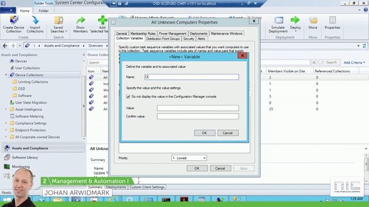Click Cancel in the New Variable dialog
This screenshot has width=369, height=207.
click(x=228, y=133)
